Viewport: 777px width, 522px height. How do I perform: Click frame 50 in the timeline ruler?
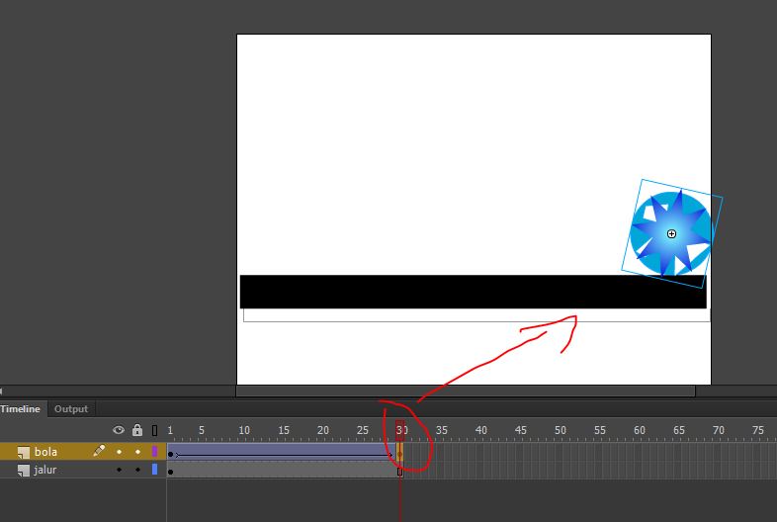click(560, 430)
